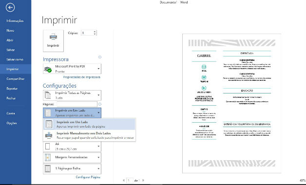Click the A4 page icon
Viewport: 306px width, 185px height.
(x=47, y=147)
